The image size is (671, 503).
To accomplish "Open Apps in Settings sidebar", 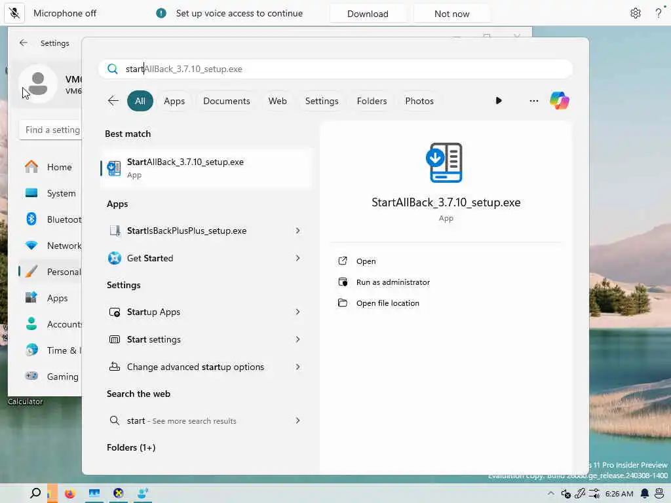I will coord(50,298).
